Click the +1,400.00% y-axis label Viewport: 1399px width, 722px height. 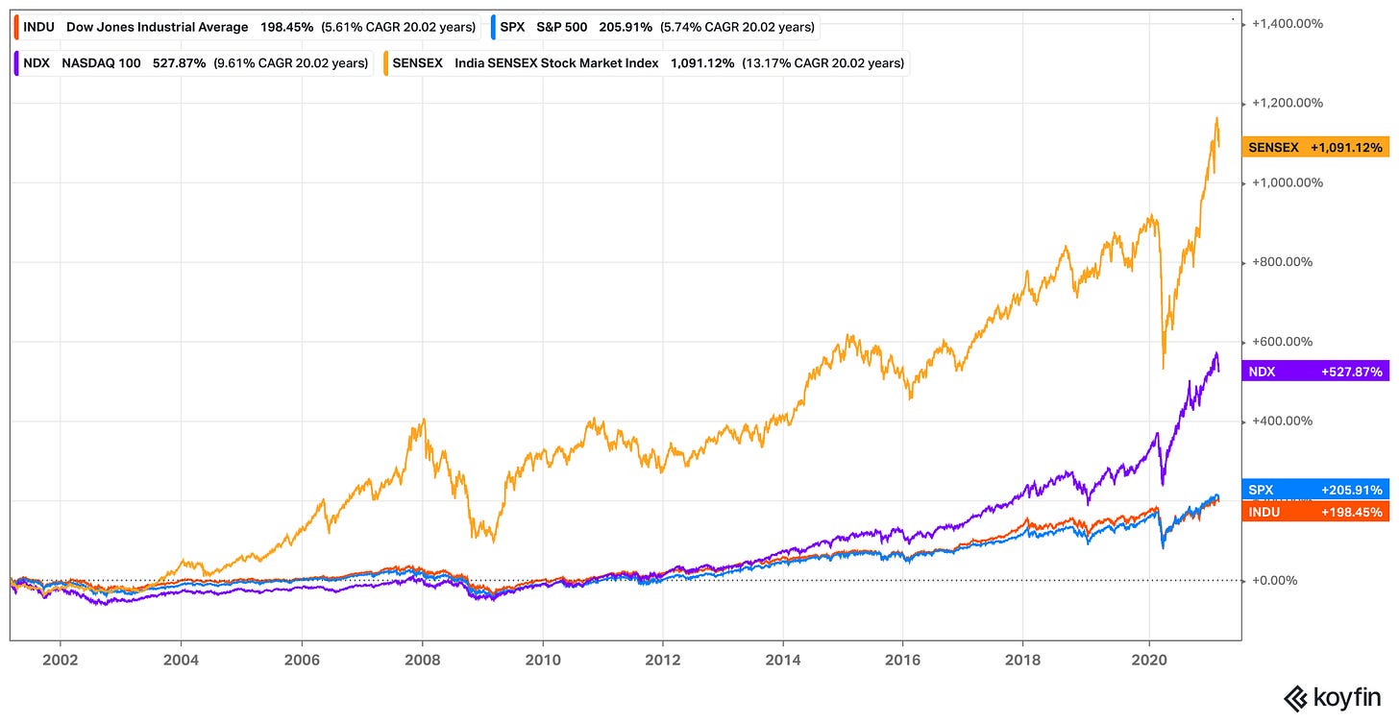point(1288,23)
